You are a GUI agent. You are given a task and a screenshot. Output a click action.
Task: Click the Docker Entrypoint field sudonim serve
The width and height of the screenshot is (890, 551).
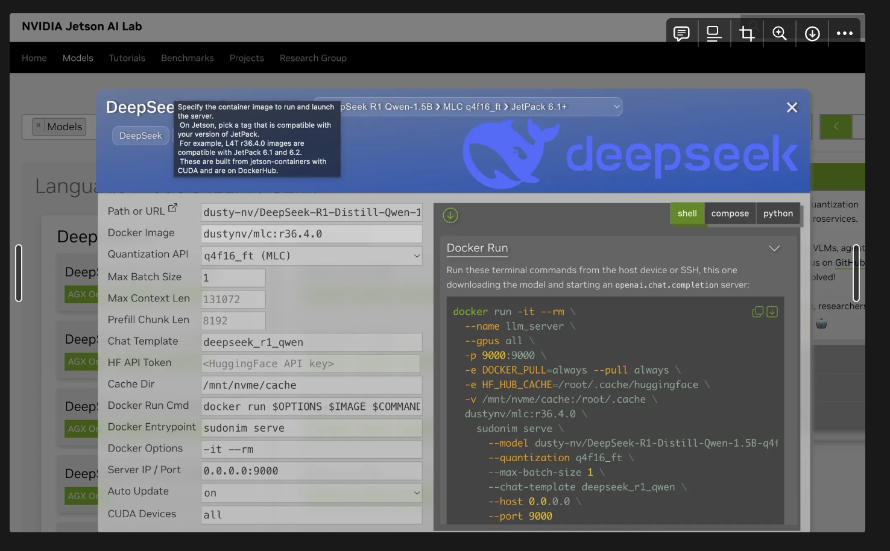pyautogui.click(x=311, y=428)
